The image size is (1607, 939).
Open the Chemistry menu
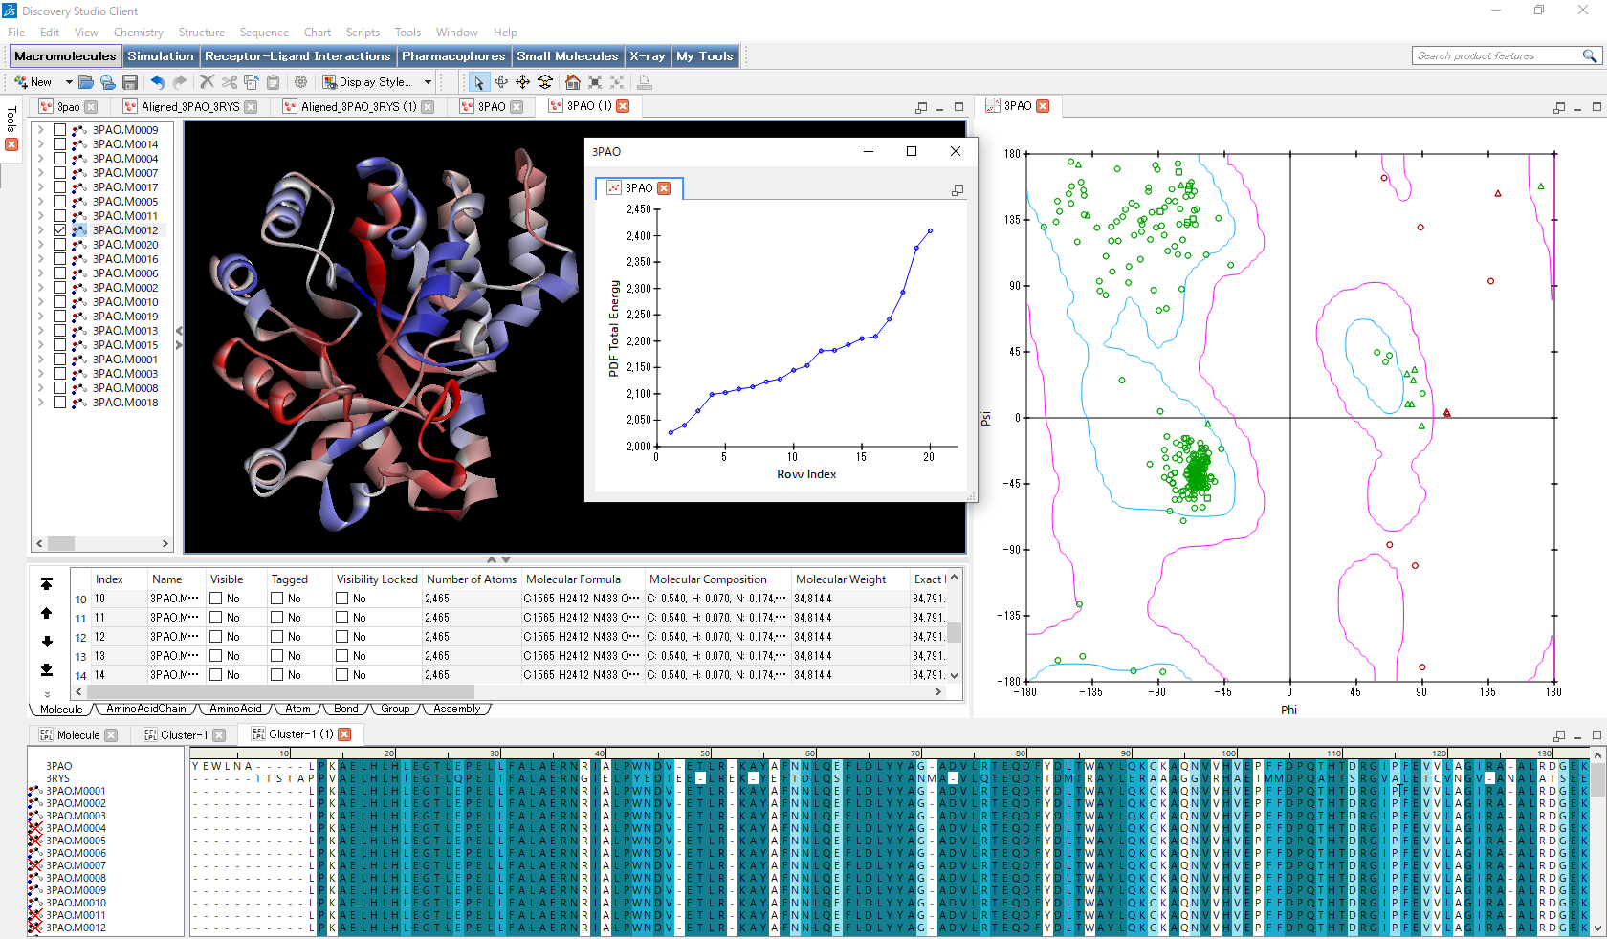(138, 33)
